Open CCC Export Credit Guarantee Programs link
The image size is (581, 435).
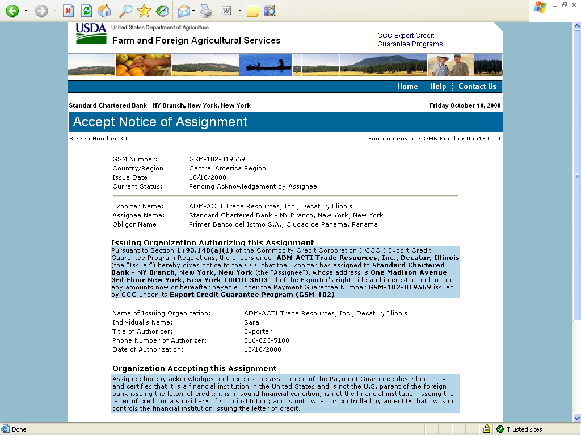410,40
